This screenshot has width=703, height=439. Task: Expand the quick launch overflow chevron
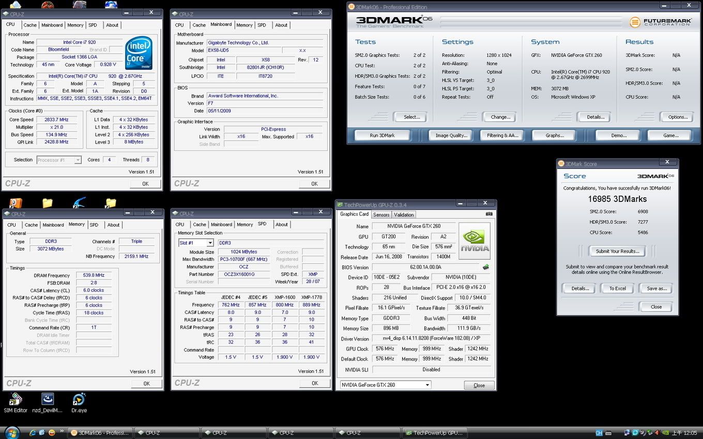click(x=63, y=431)
